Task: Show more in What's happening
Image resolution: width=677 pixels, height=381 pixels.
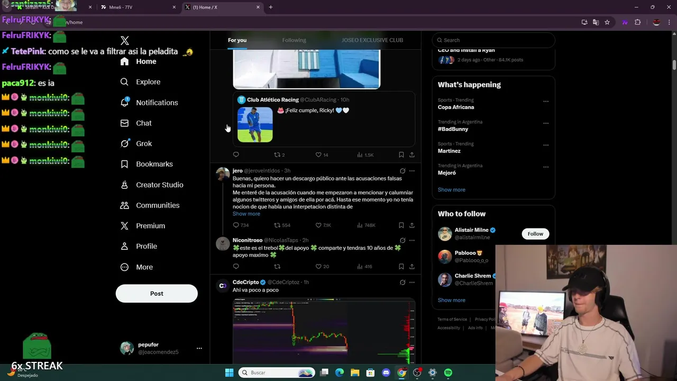Action: 452,189
